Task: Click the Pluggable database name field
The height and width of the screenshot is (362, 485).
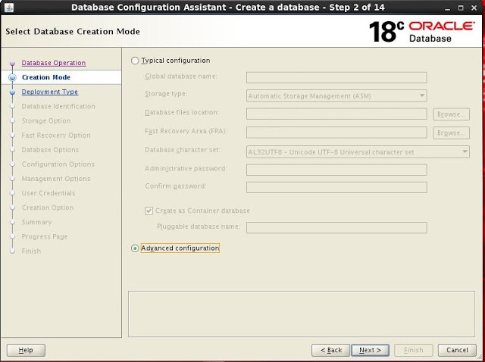Action: (x=336, y=227)
